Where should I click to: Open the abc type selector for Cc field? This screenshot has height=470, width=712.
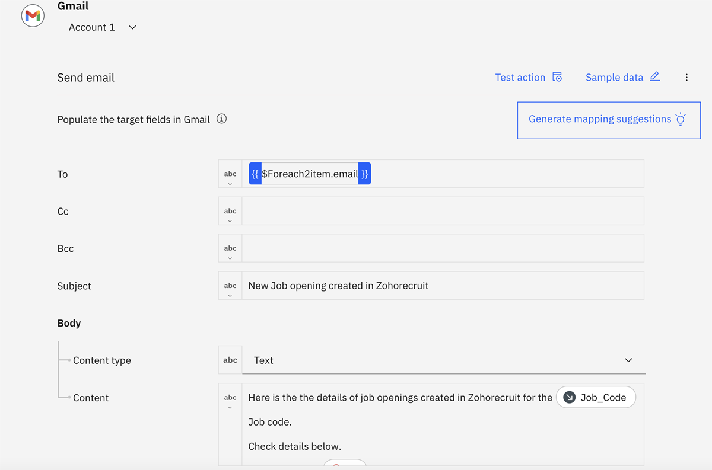[230, 211]
